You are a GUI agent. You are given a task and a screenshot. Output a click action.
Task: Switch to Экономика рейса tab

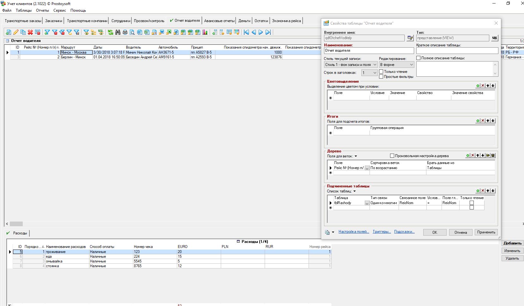[x=286, y=21]
